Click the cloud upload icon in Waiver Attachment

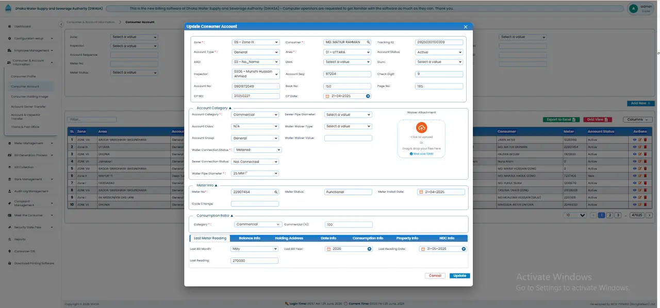tap(421, 128)
